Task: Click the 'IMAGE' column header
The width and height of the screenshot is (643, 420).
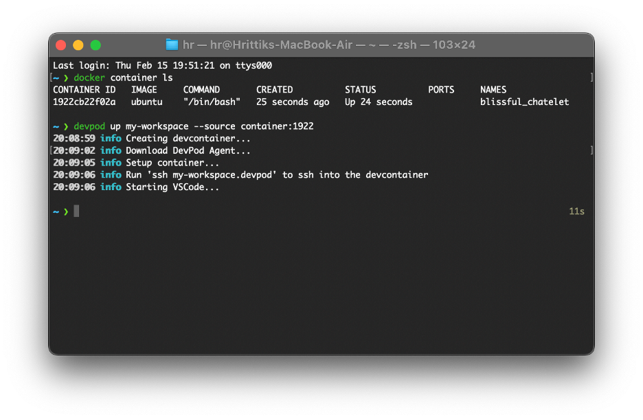Action: [144, 90]
